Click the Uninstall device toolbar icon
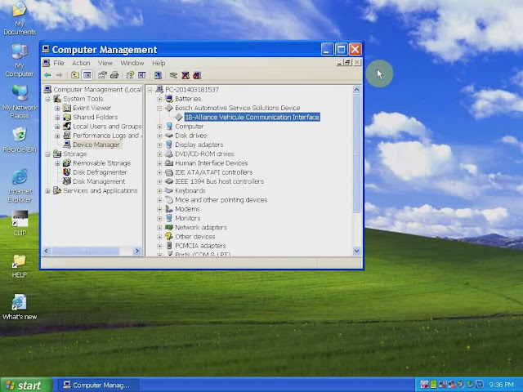523x392 pixels. 186,75
